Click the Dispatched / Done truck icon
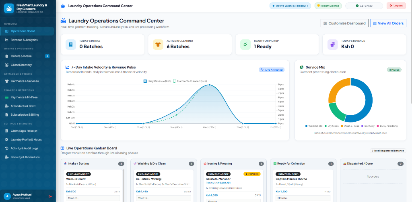 (x=345, y=163)
